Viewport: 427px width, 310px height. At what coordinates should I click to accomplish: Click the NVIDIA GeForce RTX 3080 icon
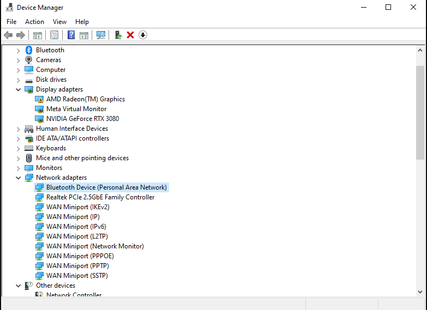39,119
